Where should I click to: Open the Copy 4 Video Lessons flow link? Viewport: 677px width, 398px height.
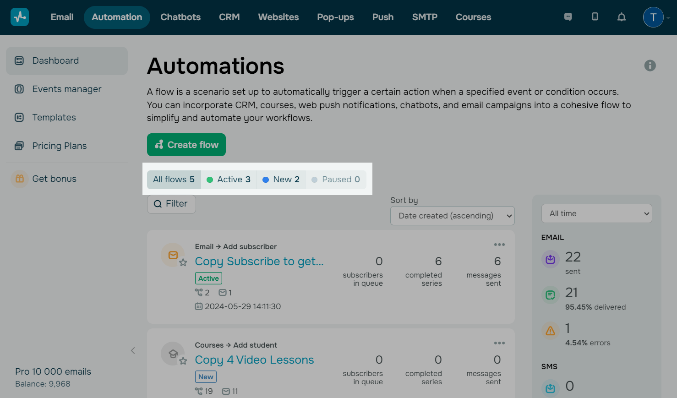254,360
